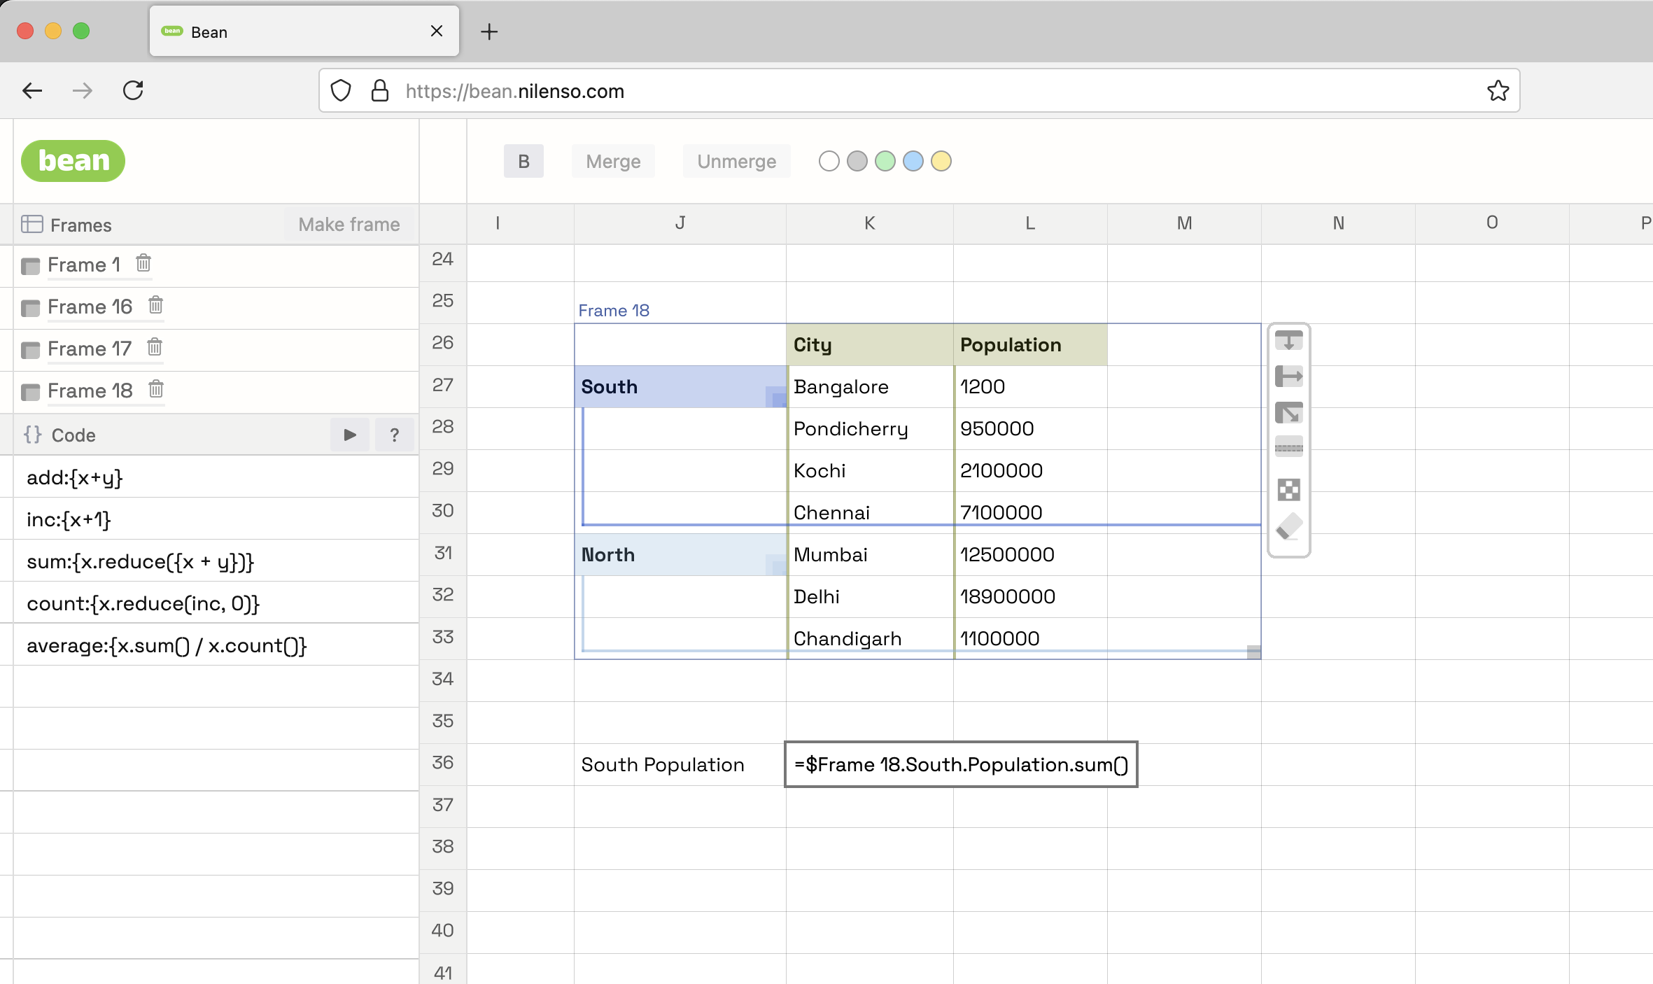1653x984 pixels.
Task: Click column header K
Action: tap(870, 223)
